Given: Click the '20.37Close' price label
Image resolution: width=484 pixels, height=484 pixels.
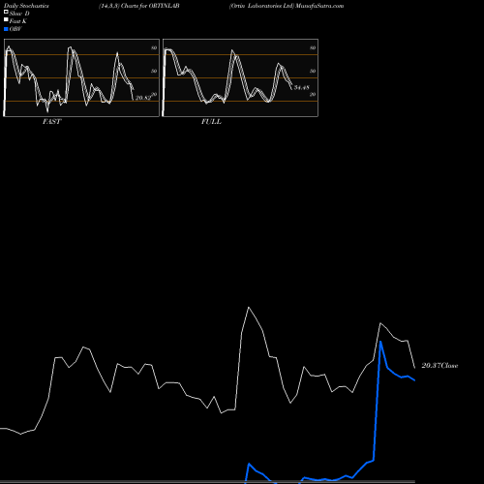Looking at the screenshot, I should (x=439, y=366).
